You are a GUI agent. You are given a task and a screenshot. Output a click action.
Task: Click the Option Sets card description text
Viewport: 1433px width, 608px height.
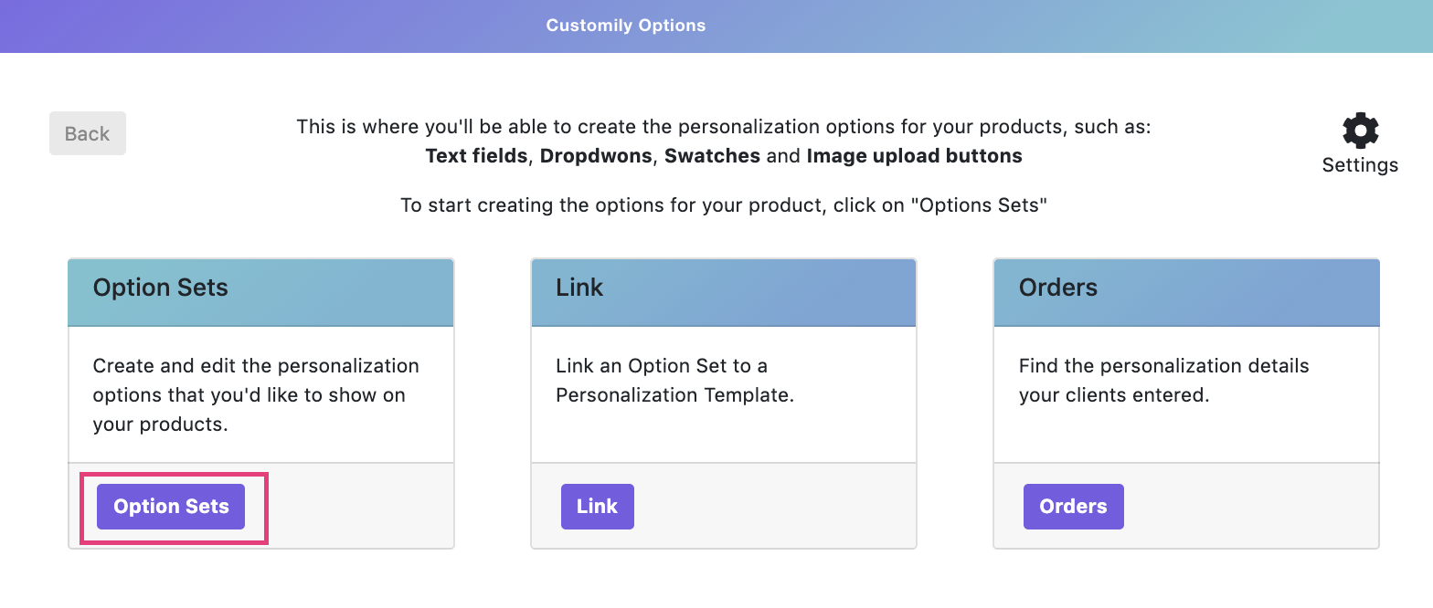coord(256,395)
